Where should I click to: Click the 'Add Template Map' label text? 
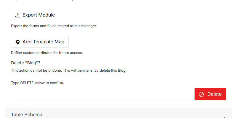point(43,42)
